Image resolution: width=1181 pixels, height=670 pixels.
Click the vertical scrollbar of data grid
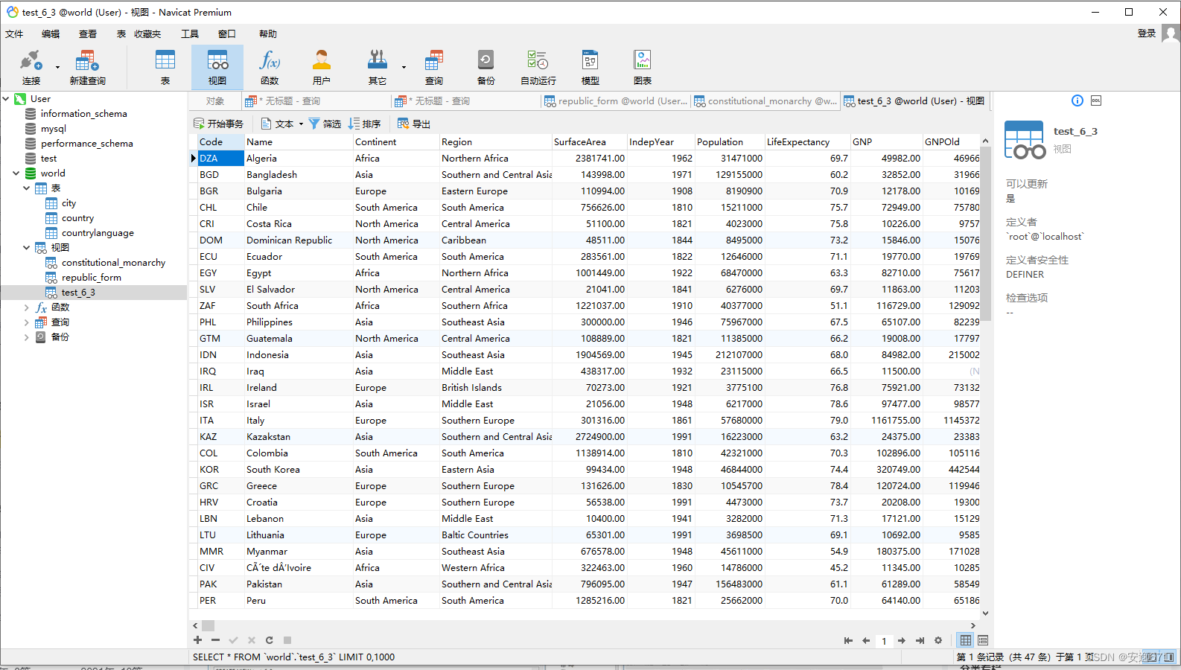click(x=985, y=234)
